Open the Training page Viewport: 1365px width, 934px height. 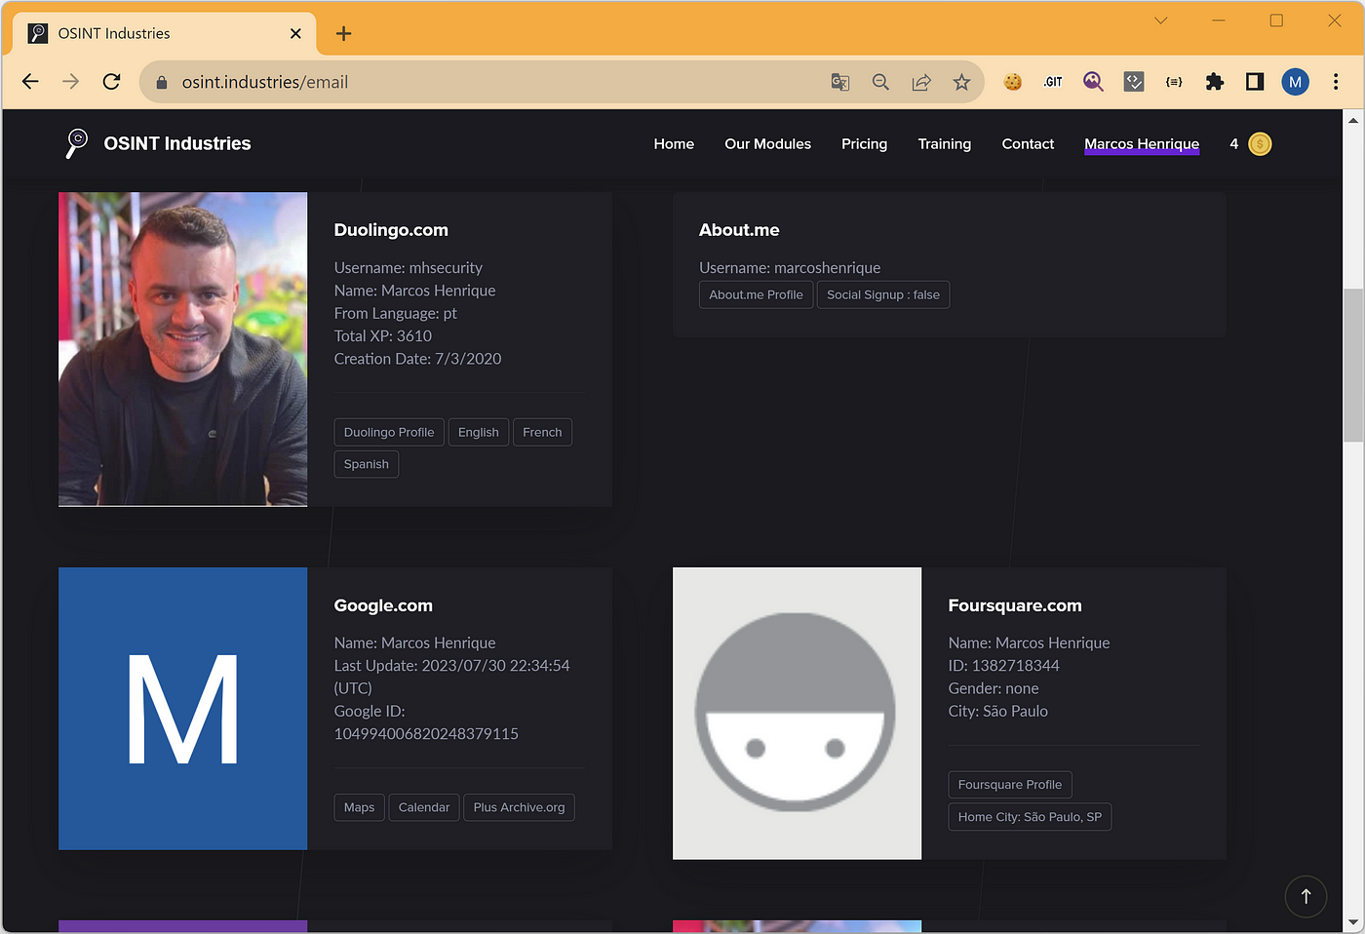[x=944, y=144]
